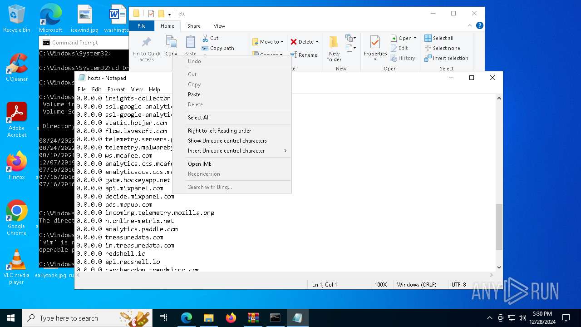Click the line analytics.paddle.com
581x327 pixels.
tap(127, 229)
